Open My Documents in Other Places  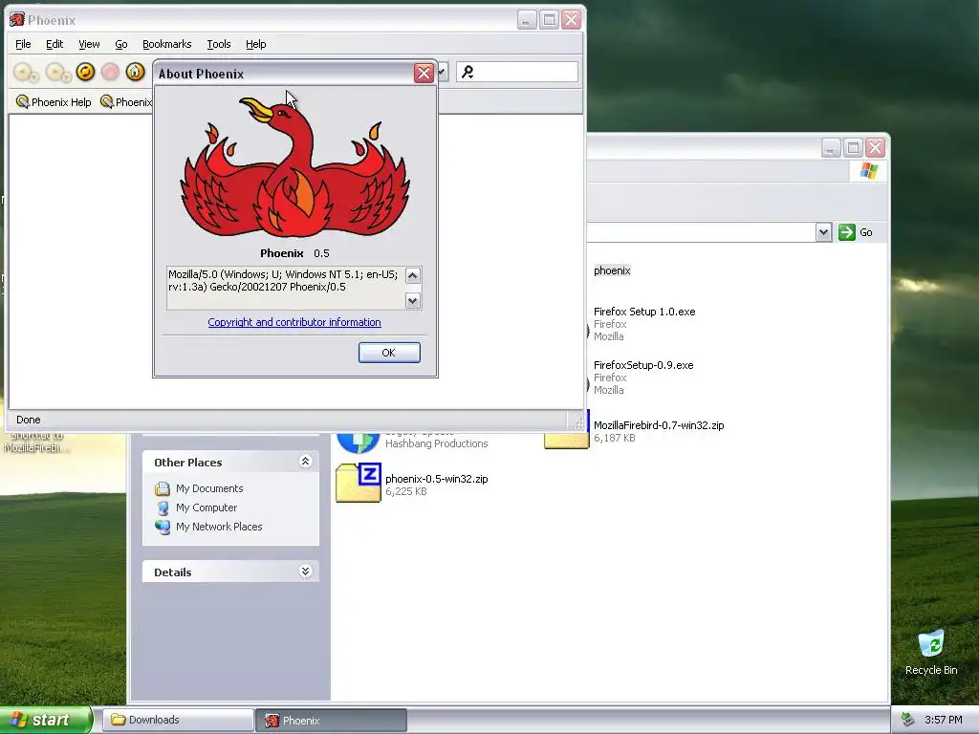(209, 488)
